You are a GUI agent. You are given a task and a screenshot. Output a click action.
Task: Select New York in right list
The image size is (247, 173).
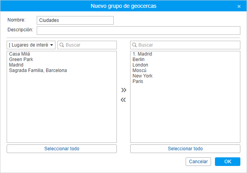coord(142,76)
